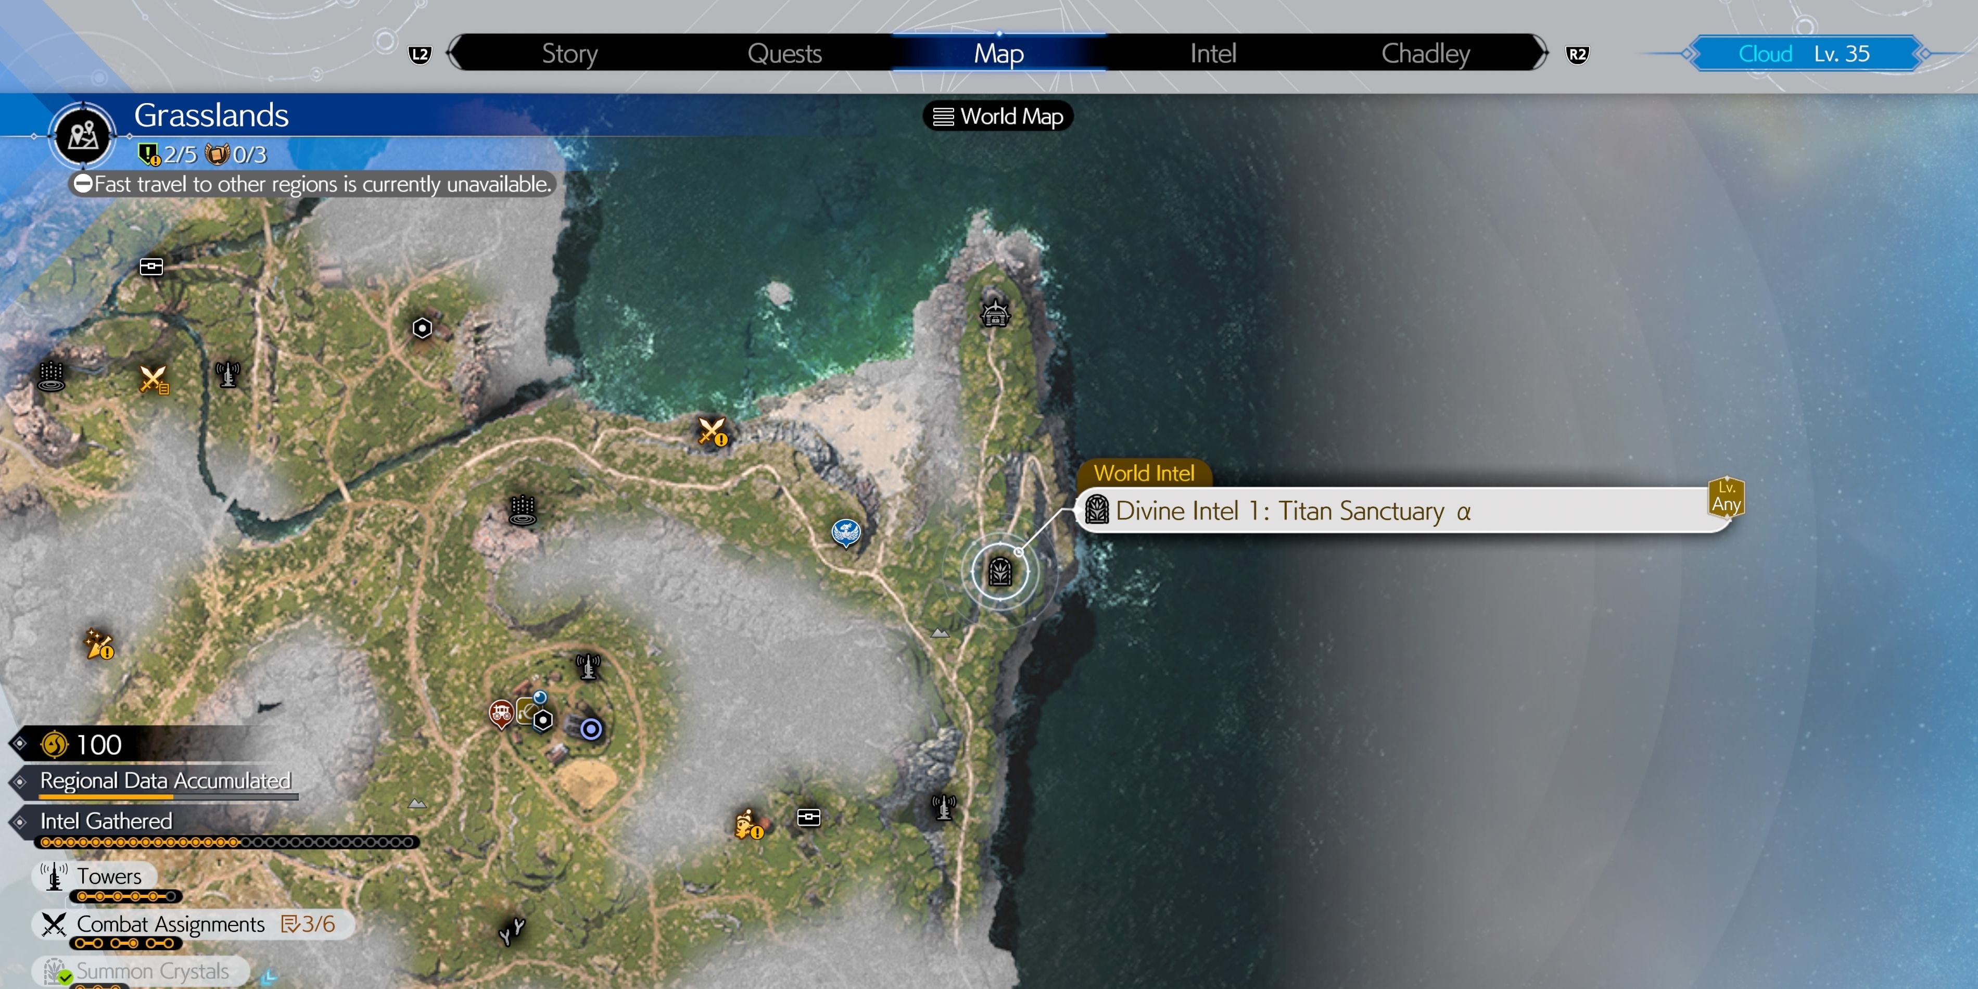Toggle the Summon Crystals filter
The width and height of the screenshot is (1978, 989).
pos(152,971)
